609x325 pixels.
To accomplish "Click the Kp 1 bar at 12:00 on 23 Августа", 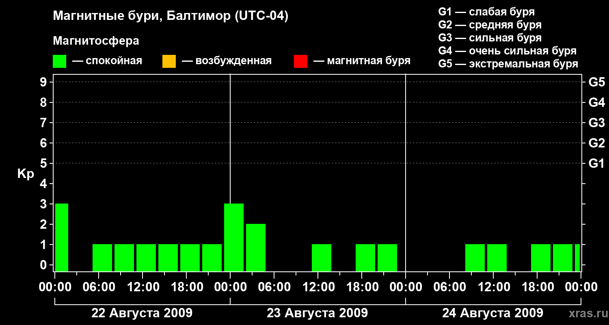I will 322,258.
